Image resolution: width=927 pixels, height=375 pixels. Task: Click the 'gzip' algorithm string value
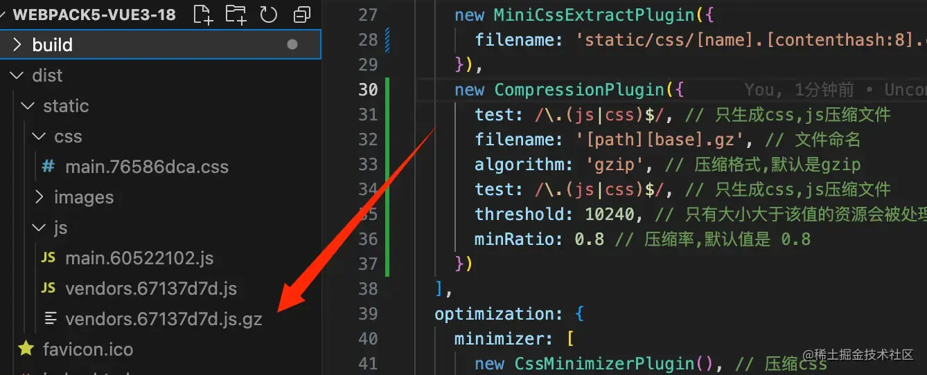[x=615, y=164]
